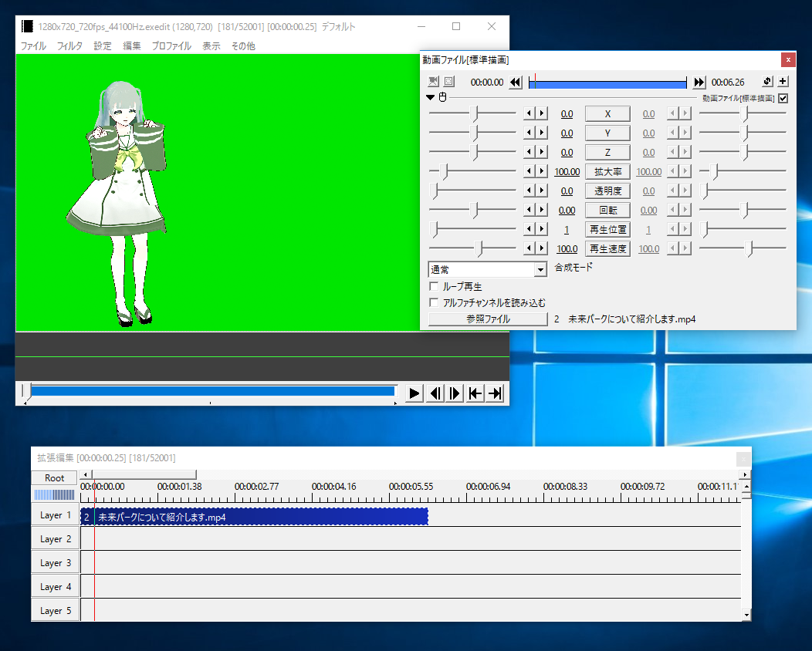Jump to the object end in the settings dialog
This screenshot has width=812, height=651.
point(699,83)
